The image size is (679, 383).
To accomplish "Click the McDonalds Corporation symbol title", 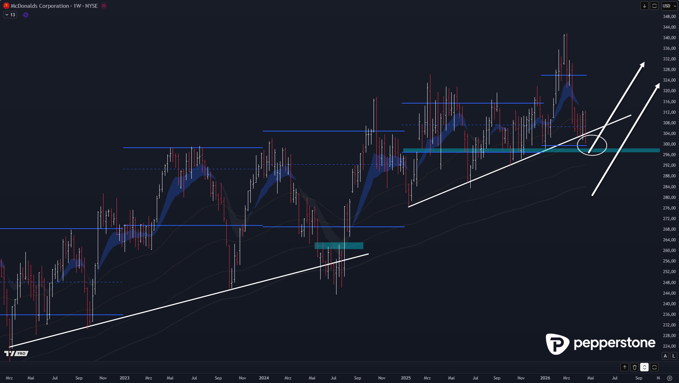I will [x=40, y=6].
